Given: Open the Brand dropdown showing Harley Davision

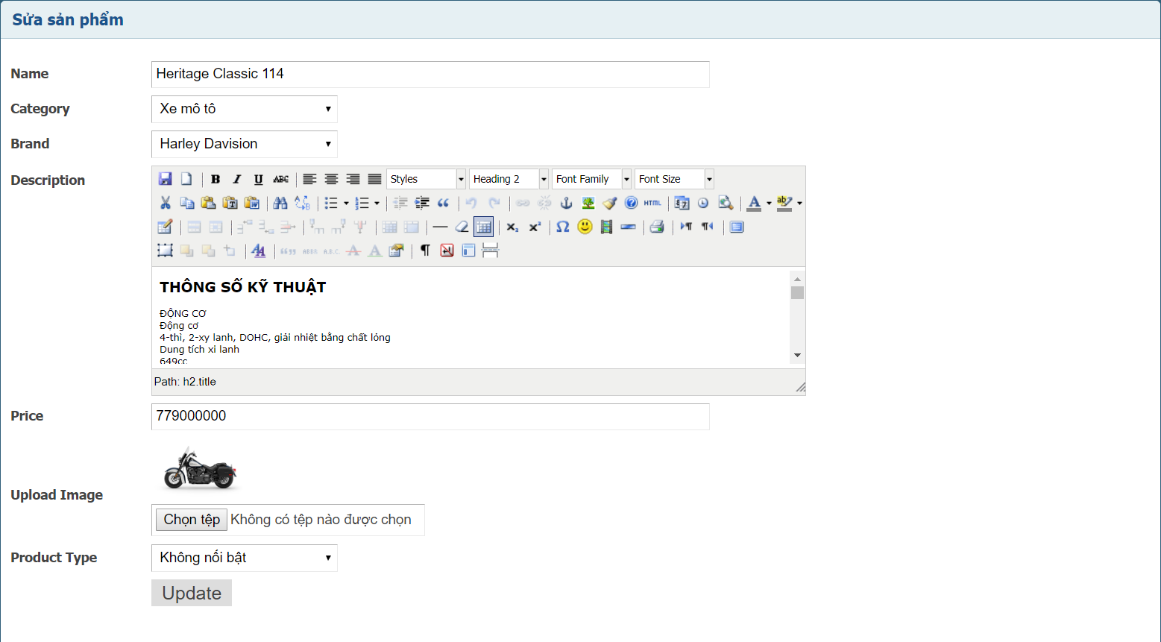Looking at the screenshot, I should coord(245,144).
